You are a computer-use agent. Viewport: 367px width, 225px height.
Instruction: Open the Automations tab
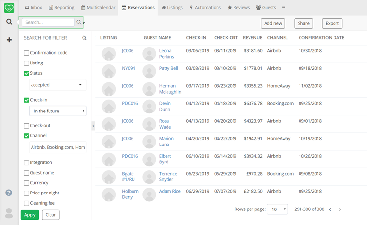coord(205,7)
